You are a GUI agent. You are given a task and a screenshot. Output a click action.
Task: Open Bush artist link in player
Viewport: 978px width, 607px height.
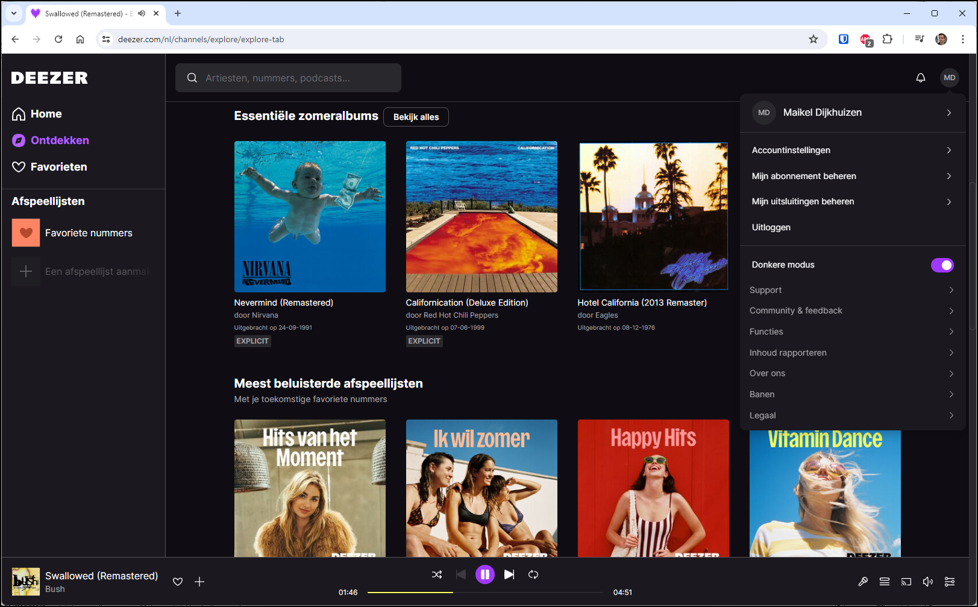55,589
